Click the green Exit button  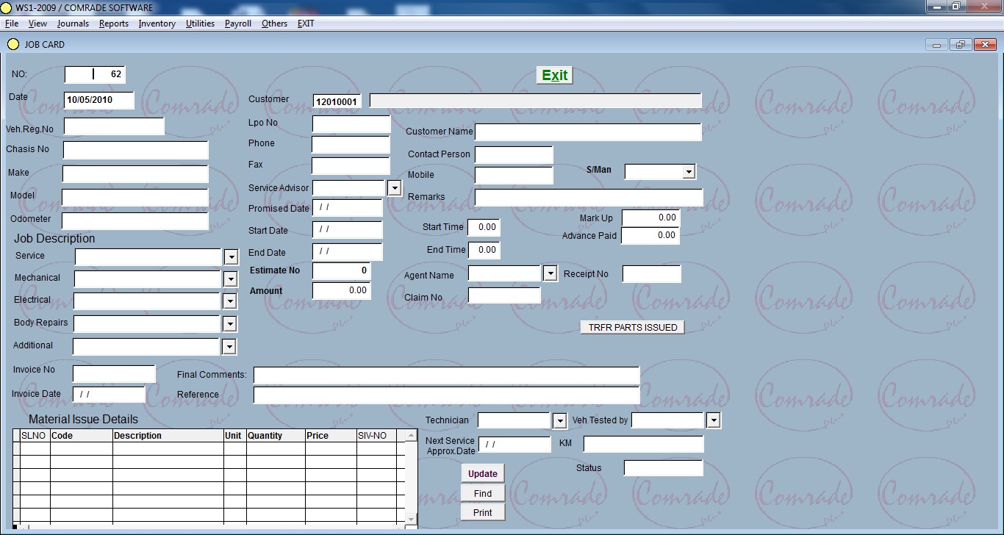point(554,75)
